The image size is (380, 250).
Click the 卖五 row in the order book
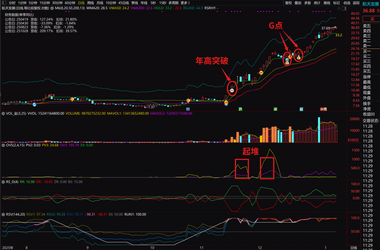point(367,26)
